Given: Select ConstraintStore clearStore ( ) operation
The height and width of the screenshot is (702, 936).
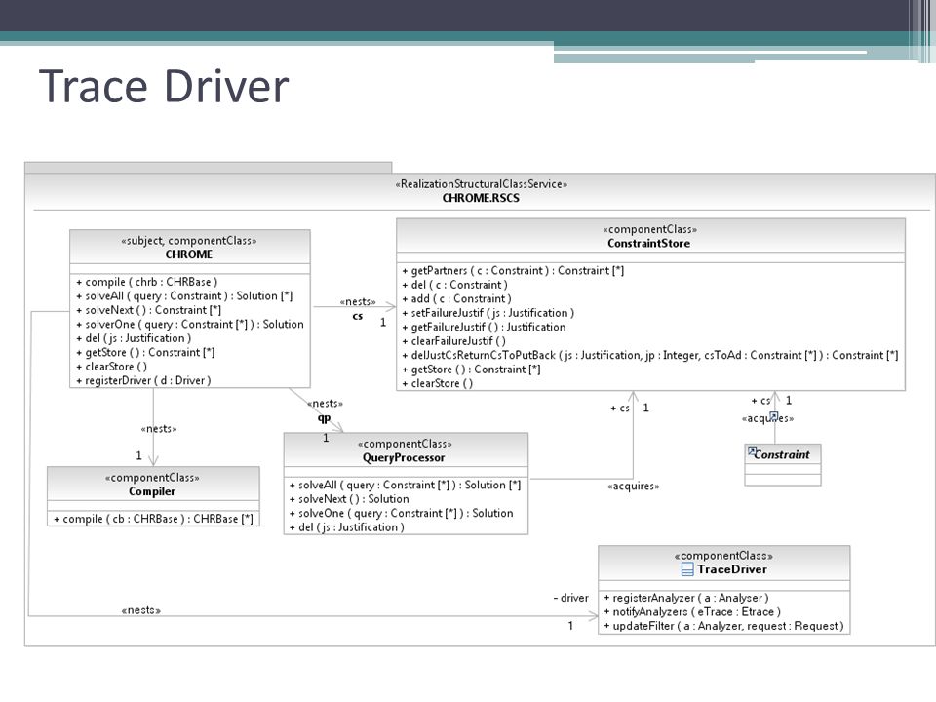Looking at the screenshot, I should click(438, 384).
